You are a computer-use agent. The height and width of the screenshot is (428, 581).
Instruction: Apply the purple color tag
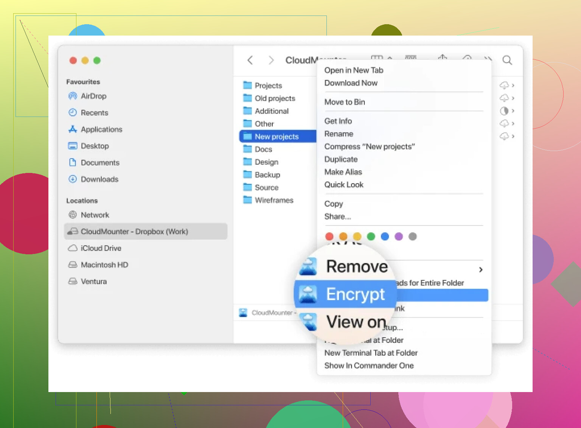pyautogui.click(x=399, y=237)
